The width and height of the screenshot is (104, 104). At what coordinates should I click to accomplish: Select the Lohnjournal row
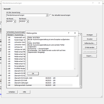[x=16, y=47]
